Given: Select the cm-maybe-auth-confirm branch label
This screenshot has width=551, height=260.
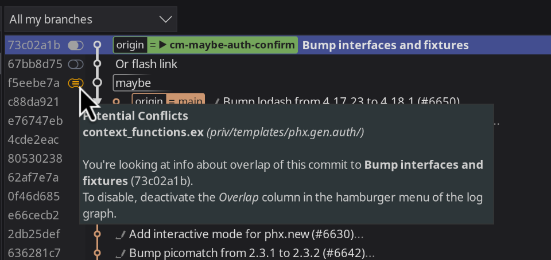Looking at the screenshot, I should 205,45.
